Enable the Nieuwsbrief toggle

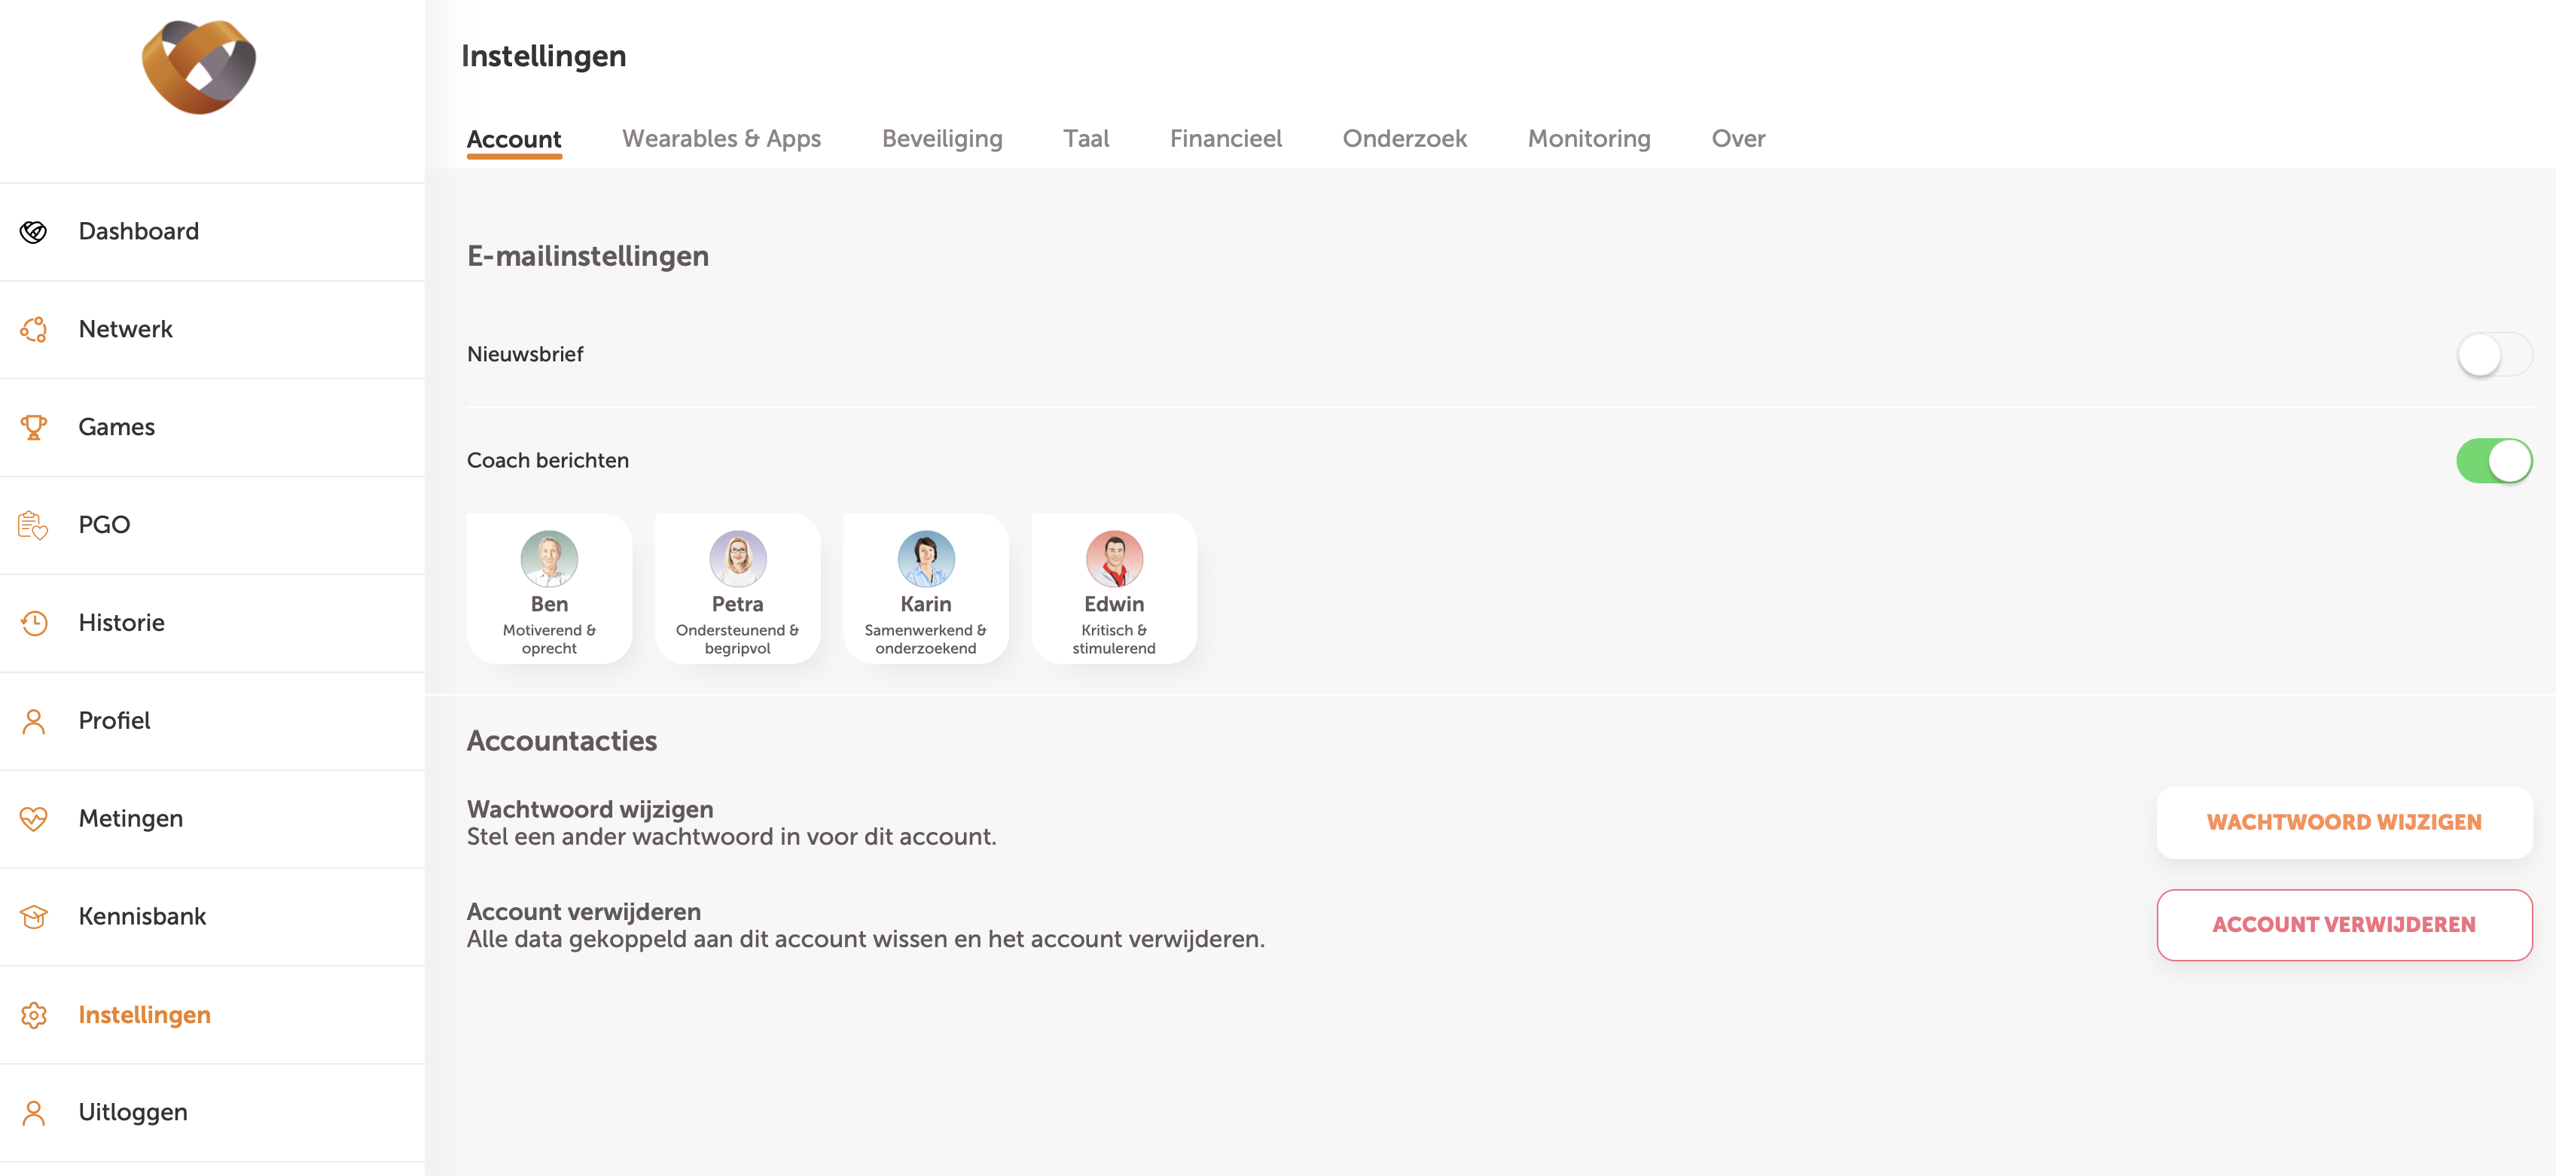tap(2493, 355)
